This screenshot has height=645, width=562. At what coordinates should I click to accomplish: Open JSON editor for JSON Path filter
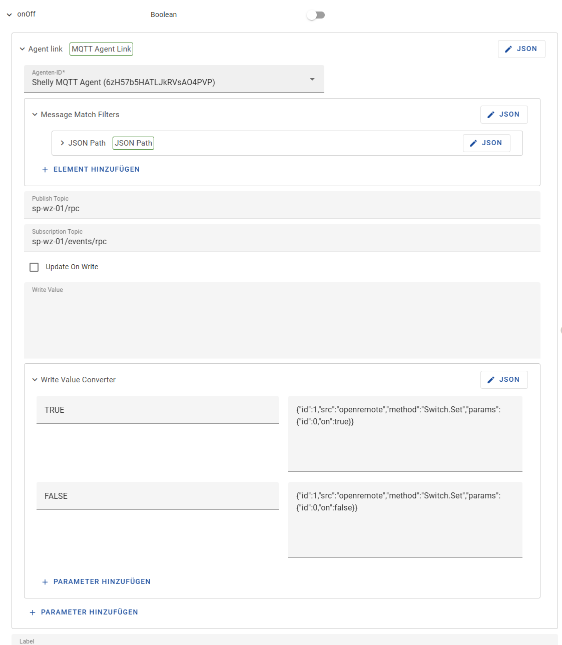coord(486,143)
